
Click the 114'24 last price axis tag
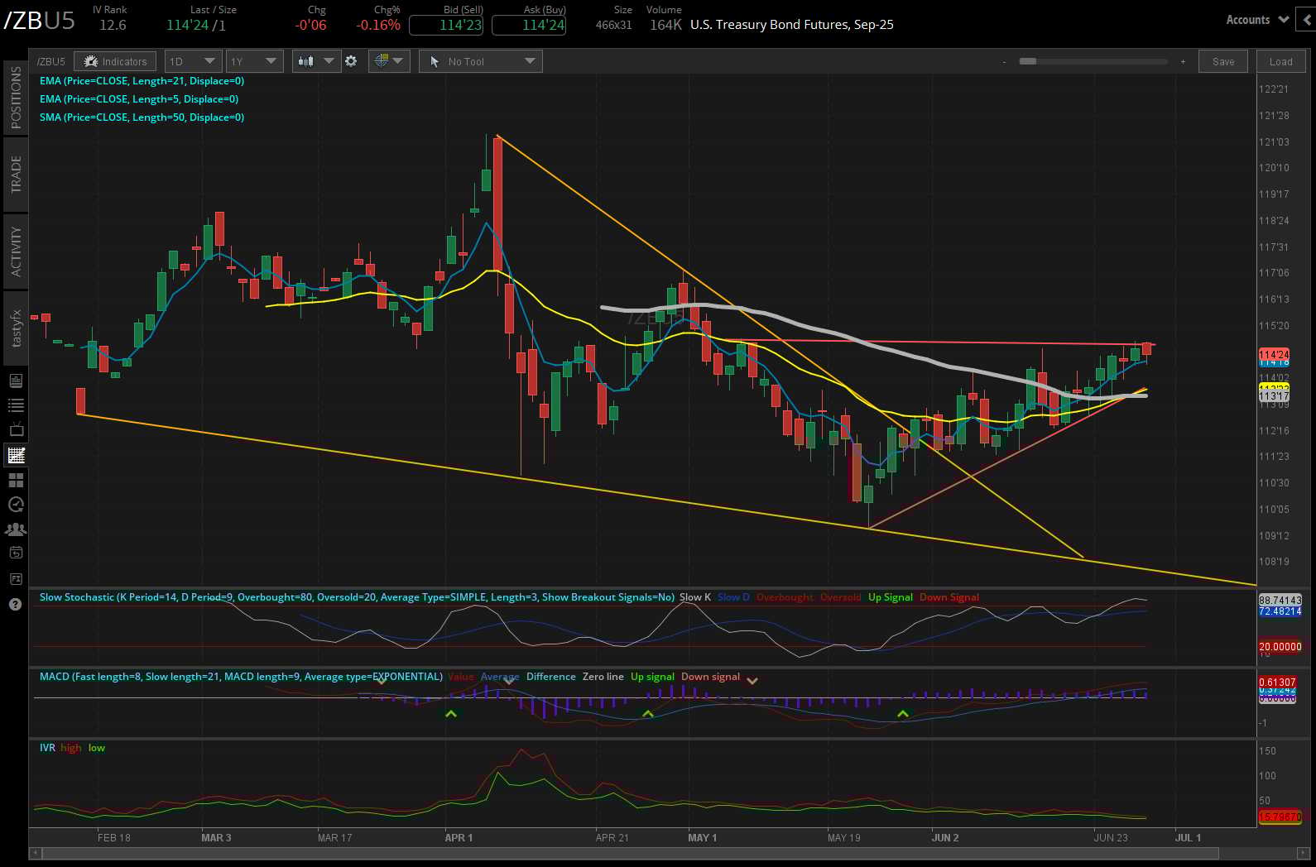[1274, 354]
